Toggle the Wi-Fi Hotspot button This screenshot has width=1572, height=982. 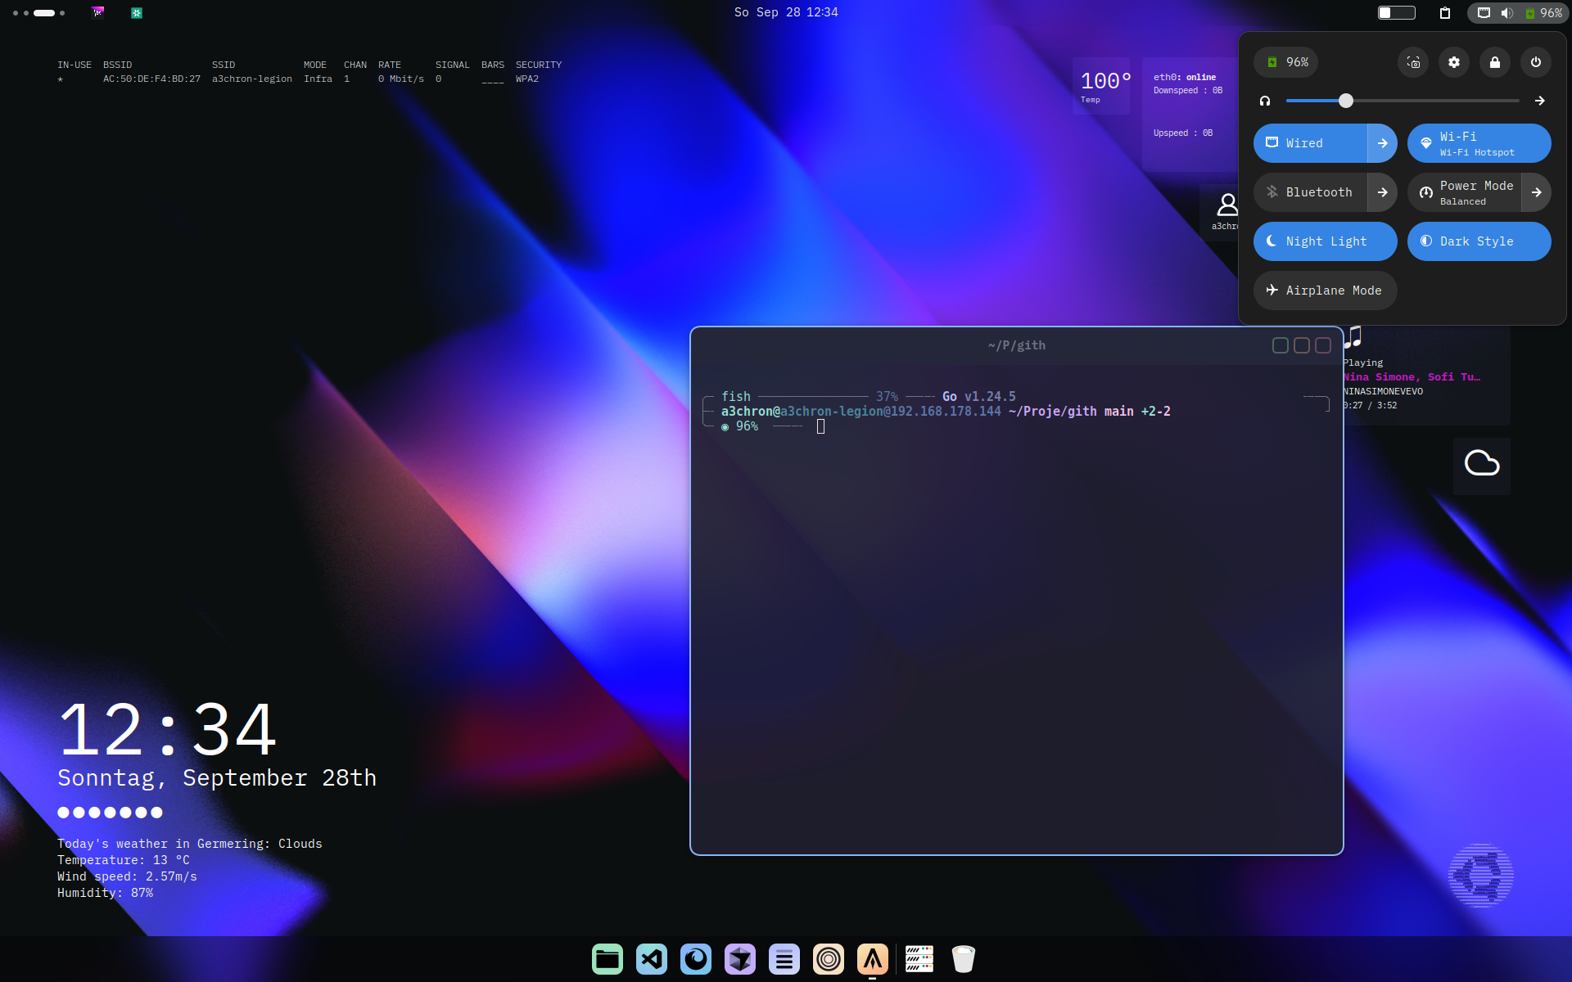click(1479, 143)
